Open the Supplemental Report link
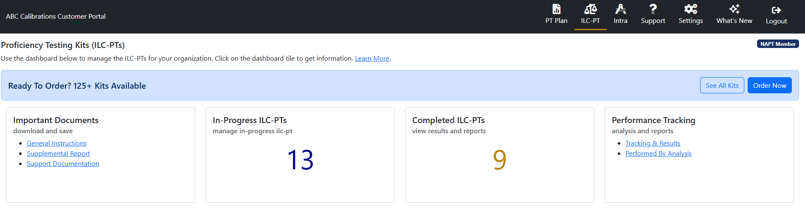The height and width of the screenshot is (216, 805). click(58, 154)
